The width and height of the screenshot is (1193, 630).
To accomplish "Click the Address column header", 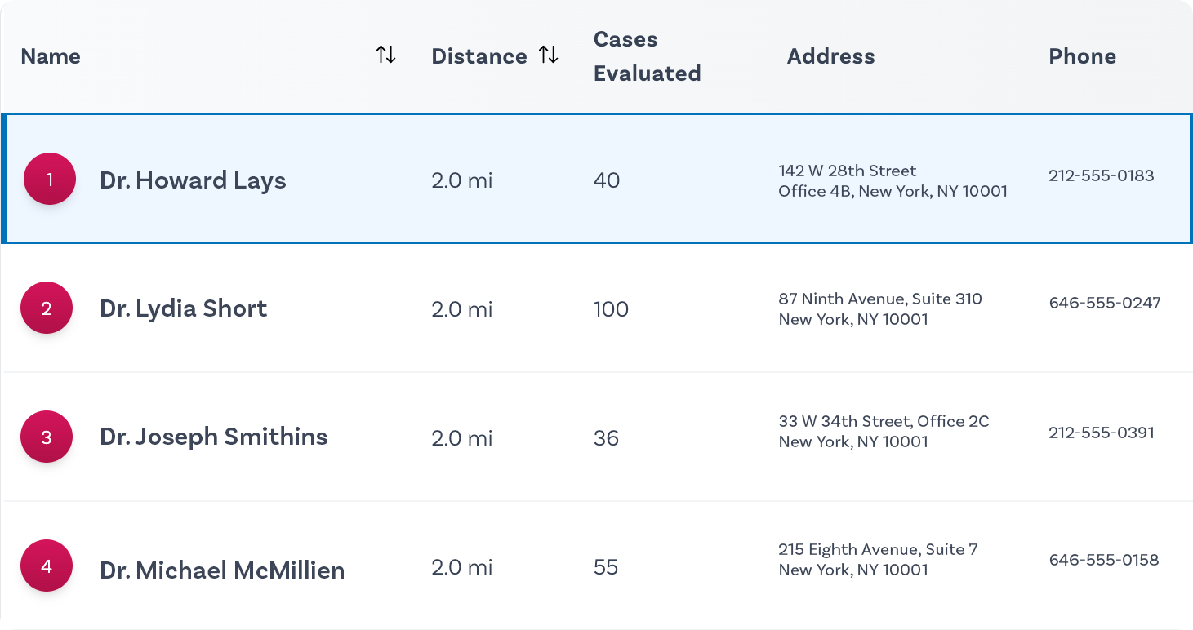I will (x=830, y=56).
